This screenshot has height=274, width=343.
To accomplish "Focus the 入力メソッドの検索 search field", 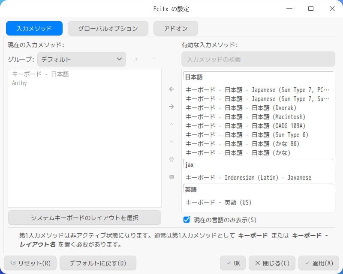I will point(258,59).
